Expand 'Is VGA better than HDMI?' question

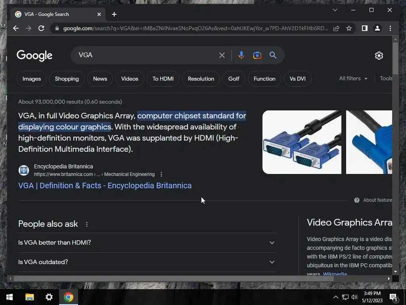[147, 243]
